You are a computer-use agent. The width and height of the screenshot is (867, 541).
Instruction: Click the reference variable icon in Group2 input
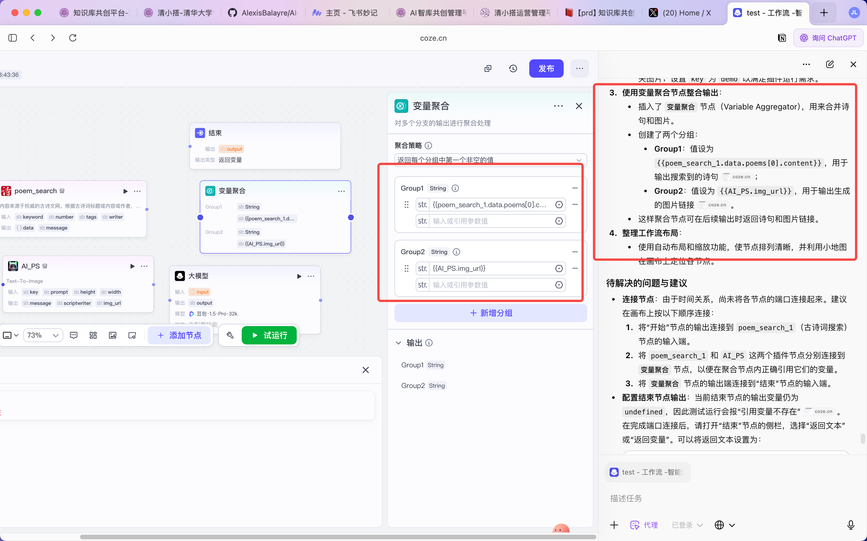click(x=559, y=268)
